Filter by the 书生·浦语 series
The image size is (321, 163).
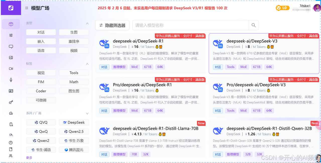[41, 150]
